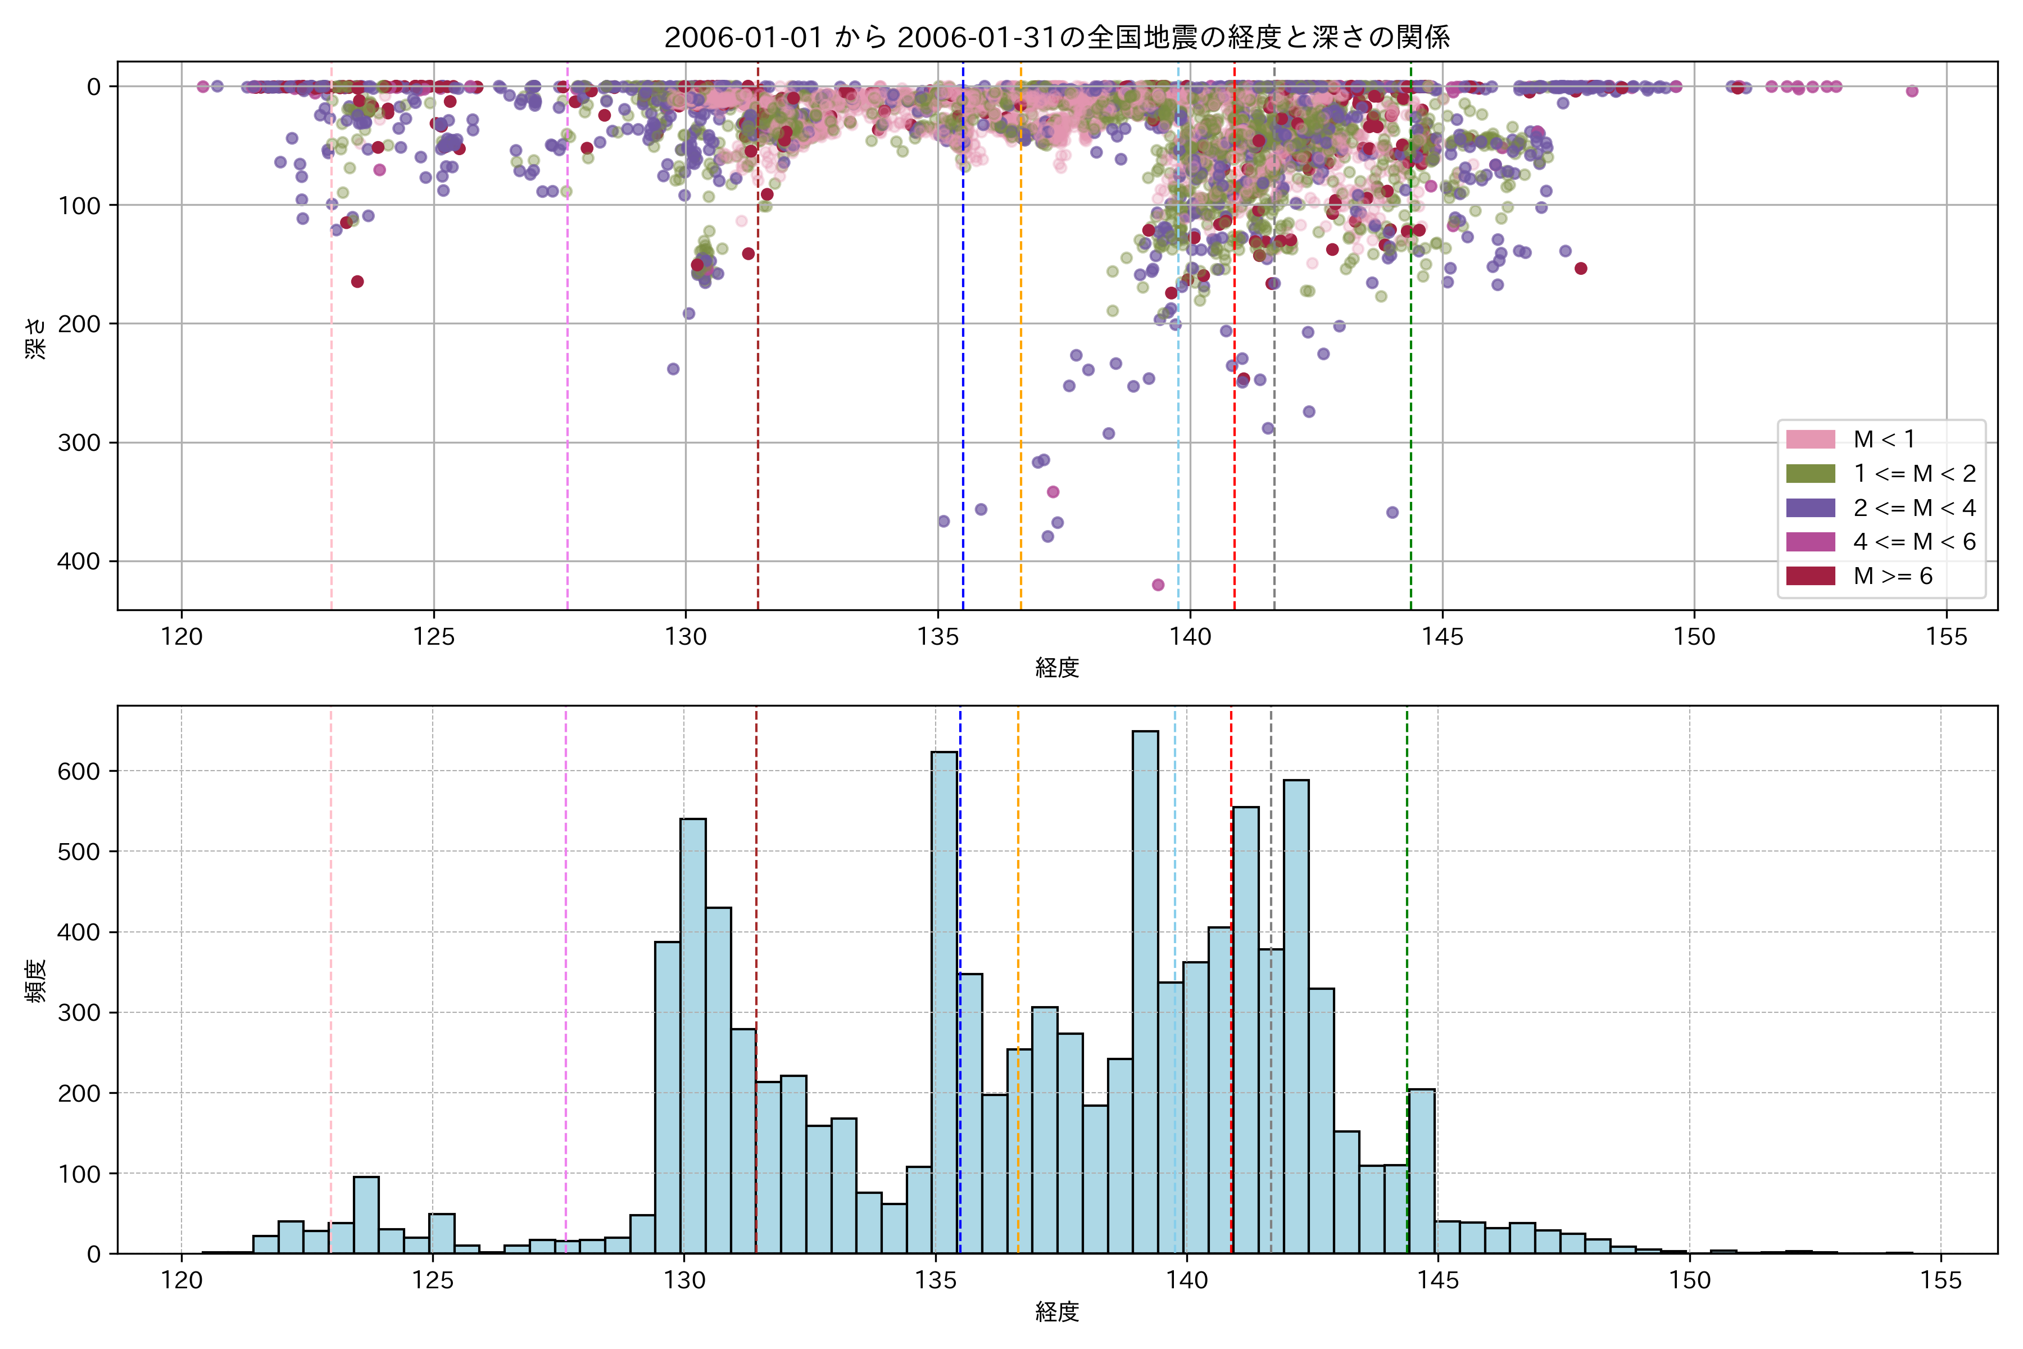Click the chart title at the top

pyautogui.click(x=1057, y=37)
